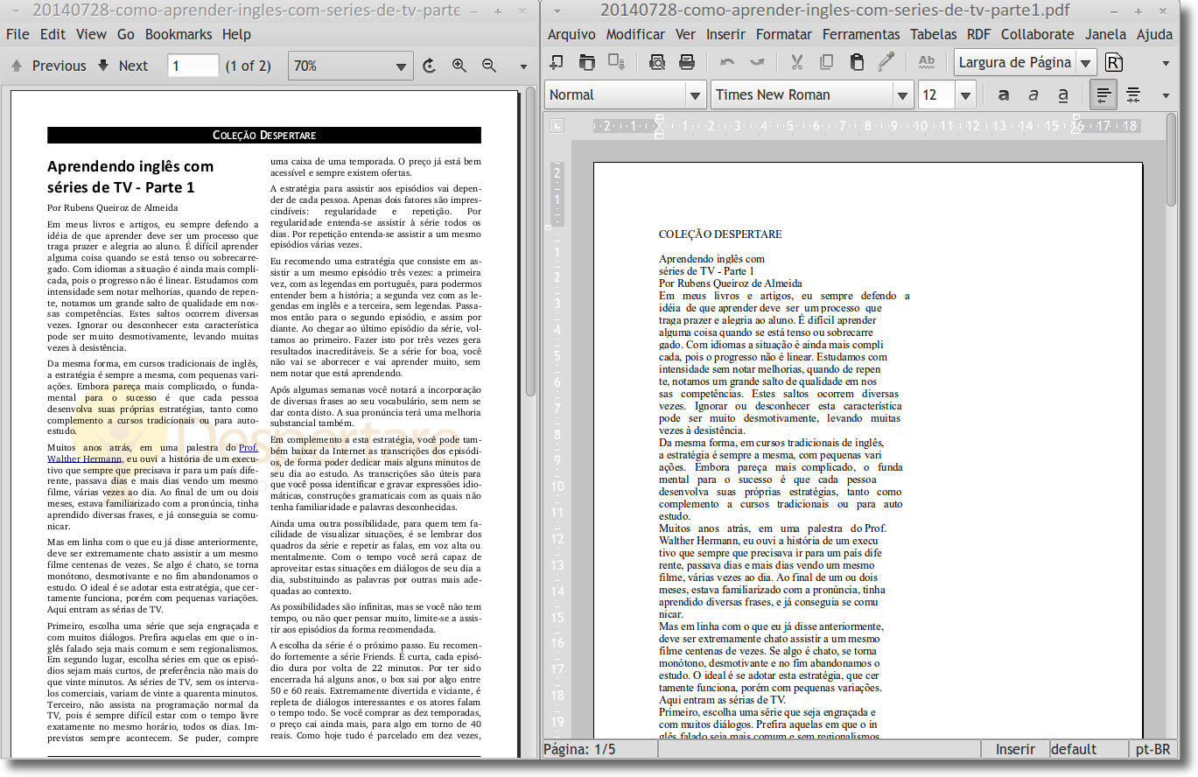Click the Cut scissors icon
Image resolution: width=1198 pixels, height=777 pixels.
[796, 62]
